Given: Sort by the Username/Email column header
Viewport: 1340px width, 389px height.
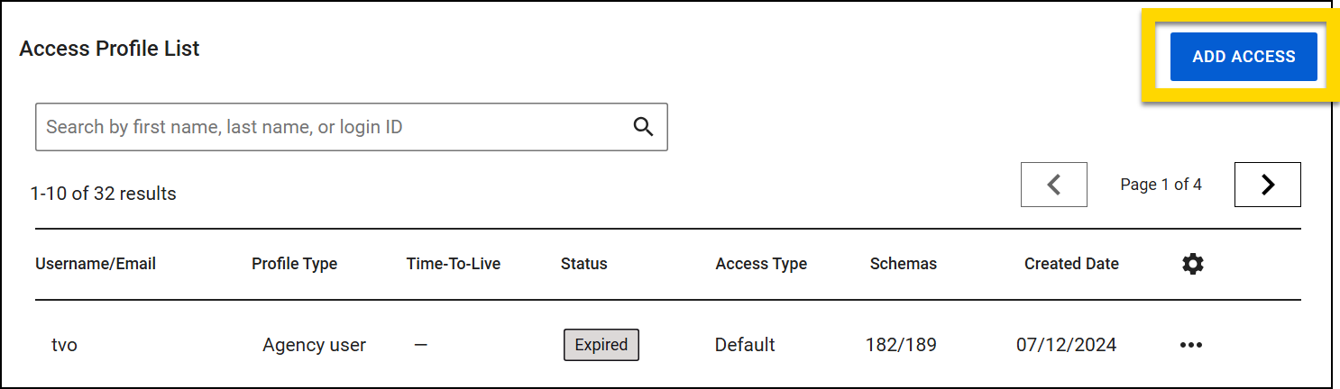Looking at the screenshot, I should tap(96, 264).
